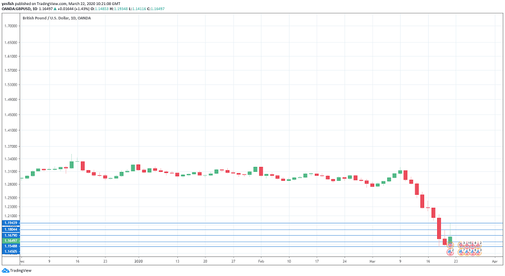Open US flag event marker with count 5

coord(467,252)
